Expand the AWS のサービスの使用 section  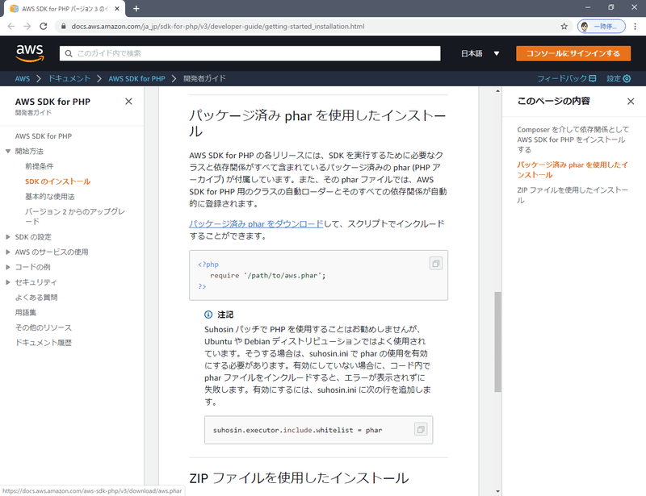pyautogui.click(x=8, y=252)
